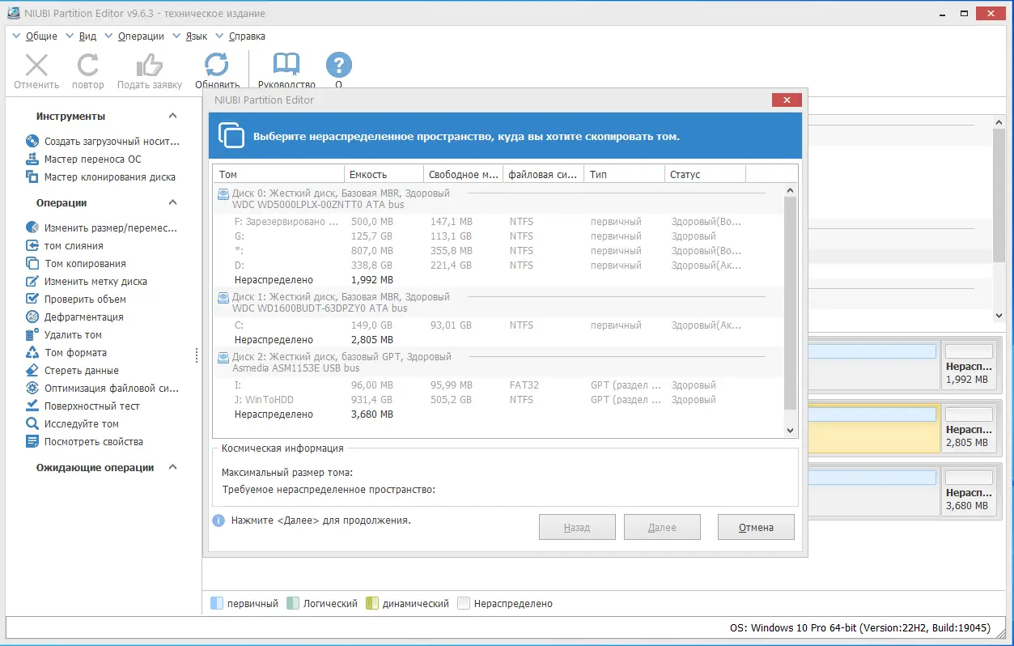The image size is (1014, 646).
Task: Select Изменить размер/переместить operation
Action: click(x=101, y=227)
